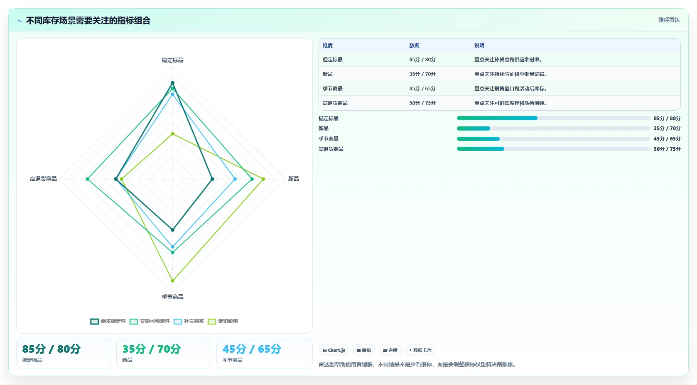Click description 重点关注补货点和供应准时率
This screenshot has width=697, height=385.
click(x=508, y=60)
